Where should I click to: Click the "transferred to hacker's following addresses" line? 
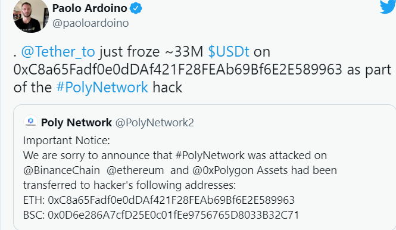point(129,185)
